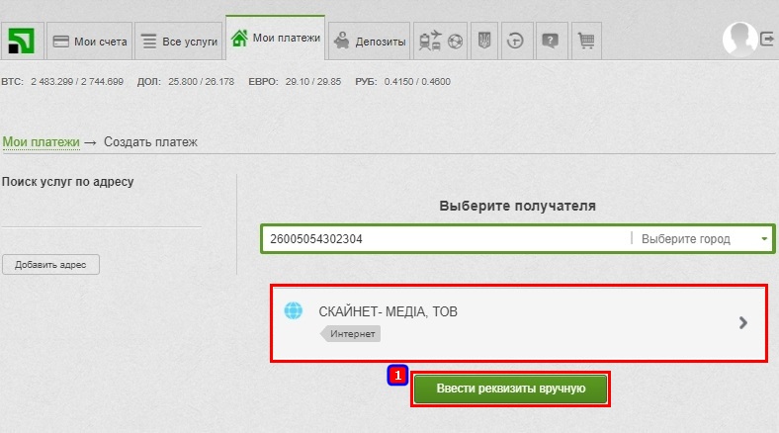
Task: Click the Добавить адрес button
Action: pos(50,265)
